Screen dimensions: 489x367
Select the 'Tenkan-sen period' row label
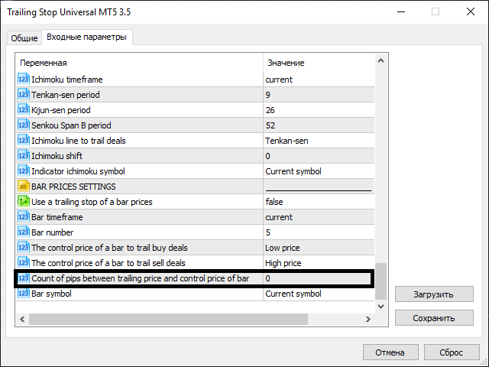tap(66, 95)
